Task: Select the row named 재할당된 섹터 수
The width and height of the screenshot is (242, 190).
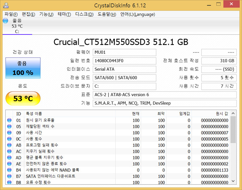Action: click(x=118, y=127)
